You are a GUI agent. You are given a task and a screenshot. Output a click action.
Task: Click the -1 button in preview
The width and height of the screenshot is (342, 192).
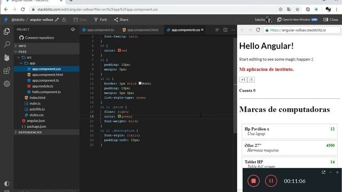(251, 79)
